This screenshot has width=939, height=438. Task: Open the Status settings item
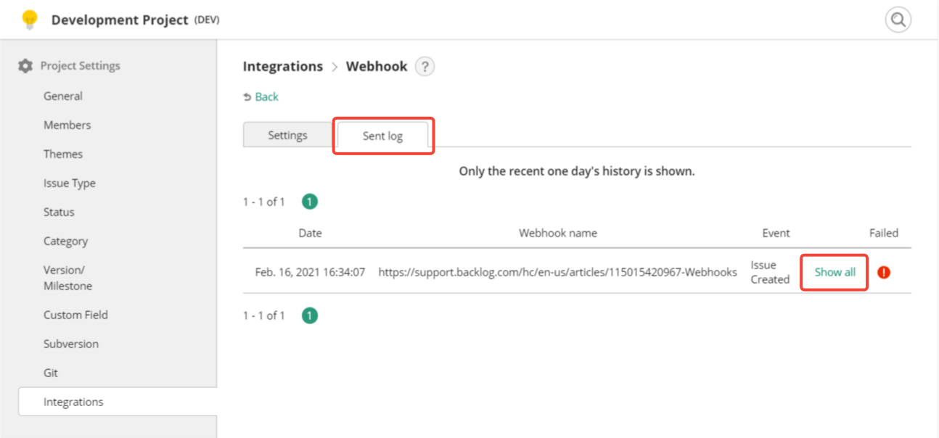[x=59, y=212]
